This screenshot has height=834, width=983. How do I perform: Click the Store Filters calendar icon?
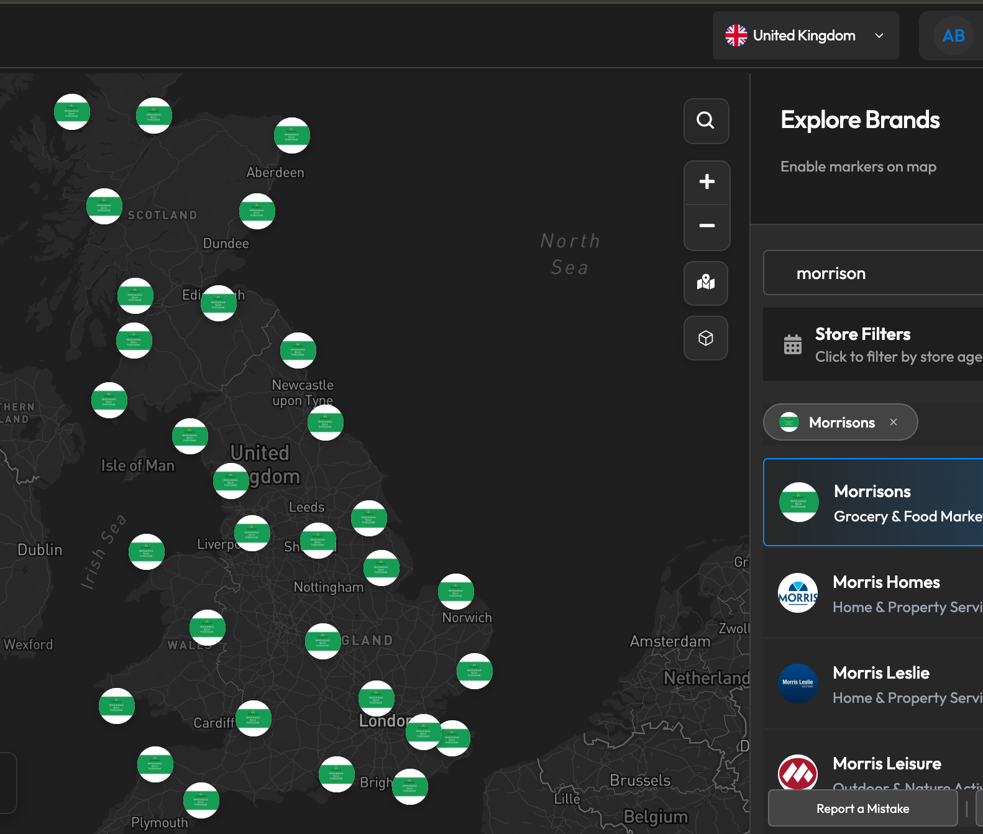click(x=793, y=344)
